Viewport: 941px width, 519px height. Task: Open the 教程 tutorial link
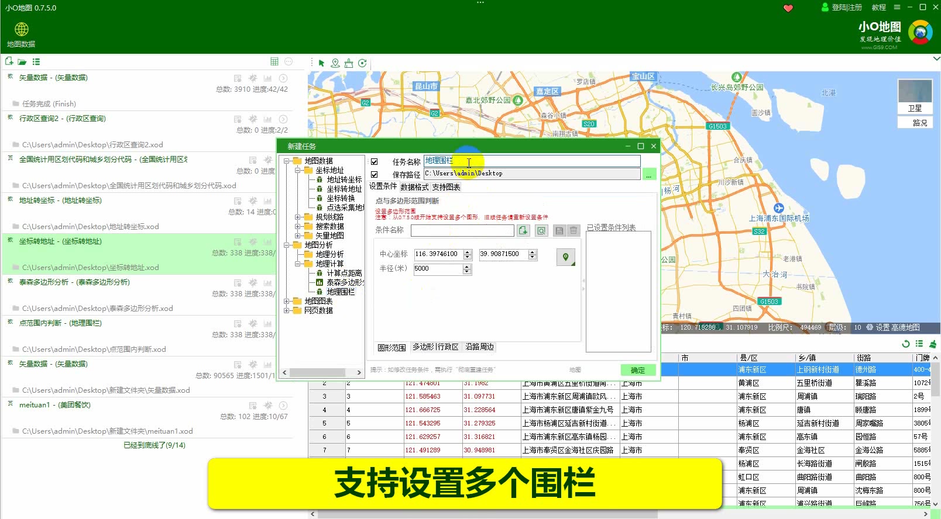click(879, 8)
